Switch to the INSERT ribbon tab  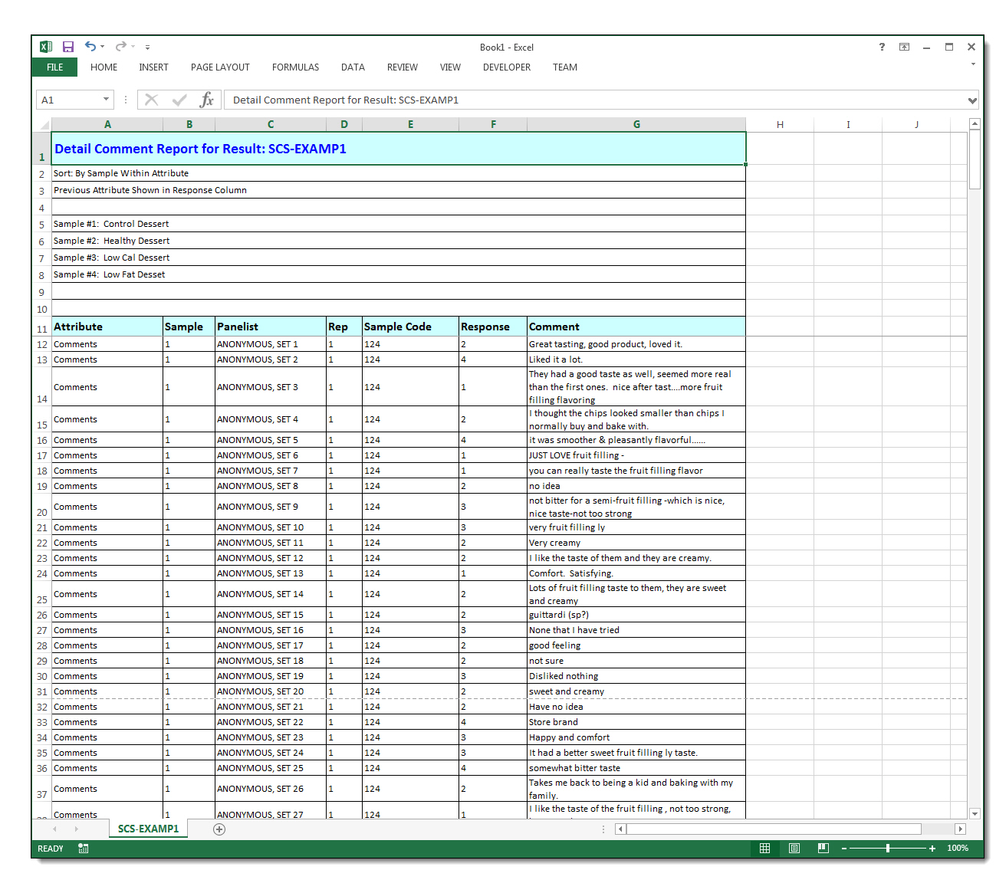[x=153, y=67]
